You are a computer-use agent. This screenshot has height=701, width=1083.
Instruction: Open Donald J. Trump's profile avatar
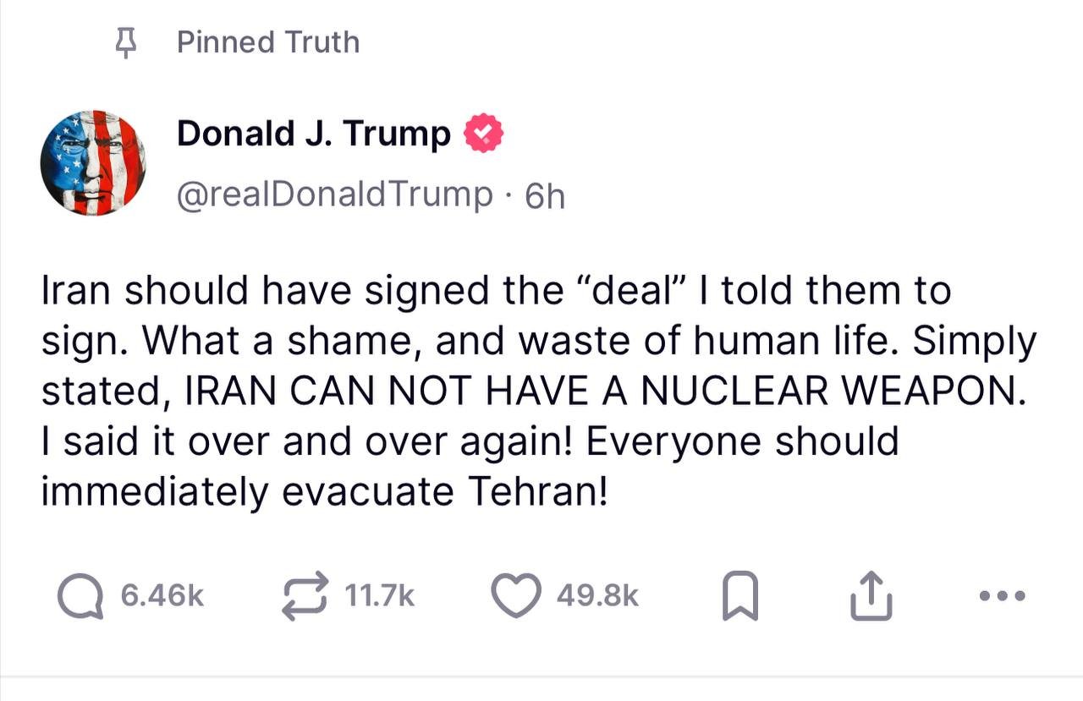click(x=93, y=162)
